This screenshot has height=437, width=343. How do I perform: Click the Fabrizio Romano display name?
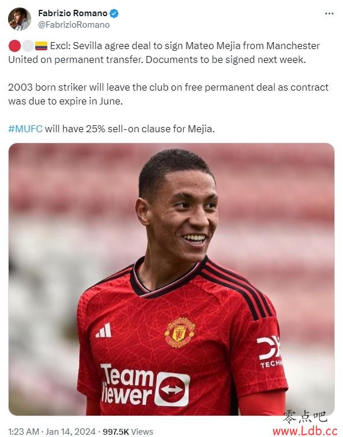[x=73, y=13]
